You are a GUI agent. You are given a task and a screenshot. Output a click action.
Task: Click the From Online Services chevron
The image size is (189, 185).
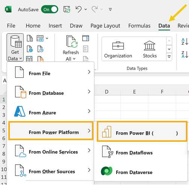(x=89, y=150)
